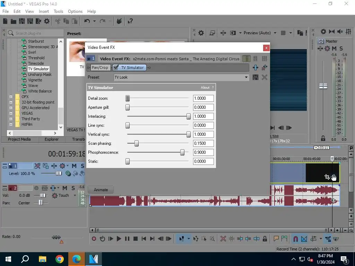
Task: Expand the 32-bit floating point folder
Action: pos(11,102)
